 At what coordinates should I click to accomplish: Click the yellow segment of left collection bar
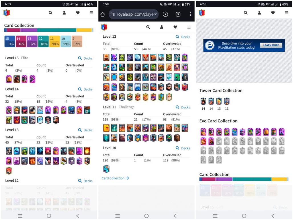coord(84,30)
